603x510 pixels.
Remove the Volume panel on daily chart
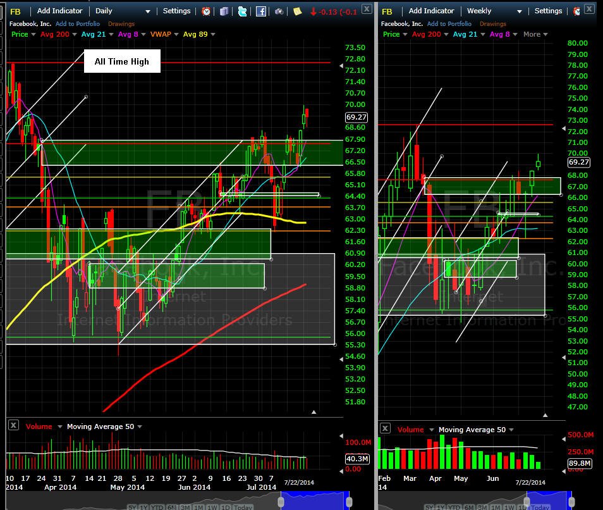pos(13,425)
